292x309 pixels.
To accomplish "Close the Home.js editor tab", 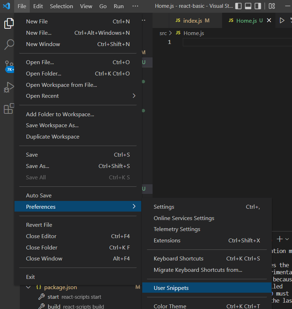I will [x=269, y=20].
